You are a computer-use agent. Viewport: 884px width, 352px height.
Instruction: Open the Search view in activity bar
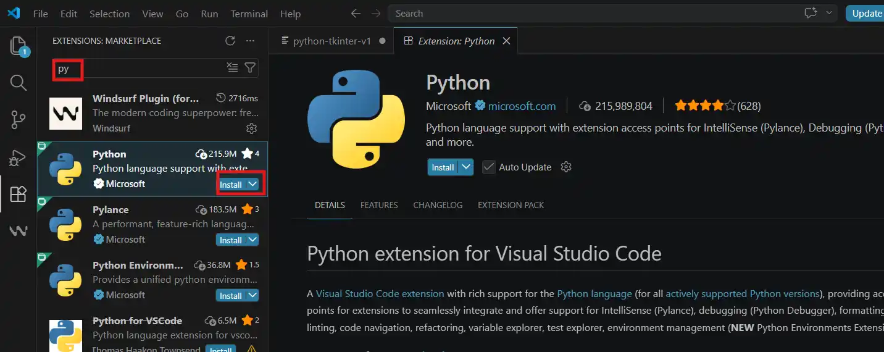19,83
